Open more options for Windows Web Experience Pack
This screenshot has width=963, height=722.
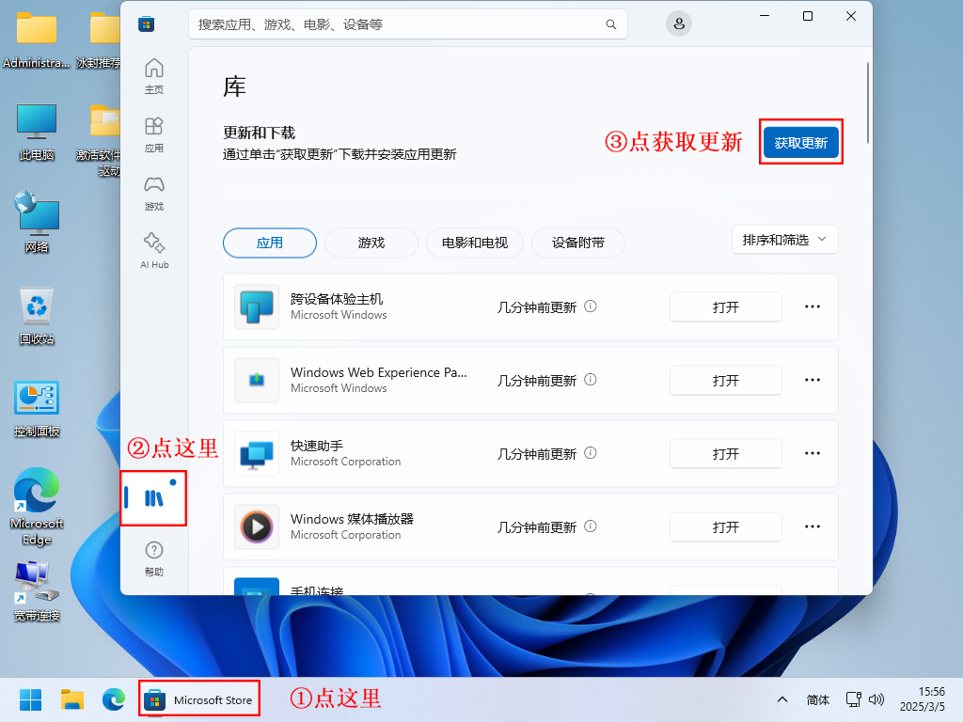pos(813,380)
